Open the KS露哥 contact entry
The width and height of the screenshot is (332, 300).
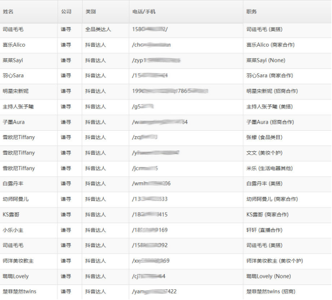pyautogui.click(x=11, y=214)
